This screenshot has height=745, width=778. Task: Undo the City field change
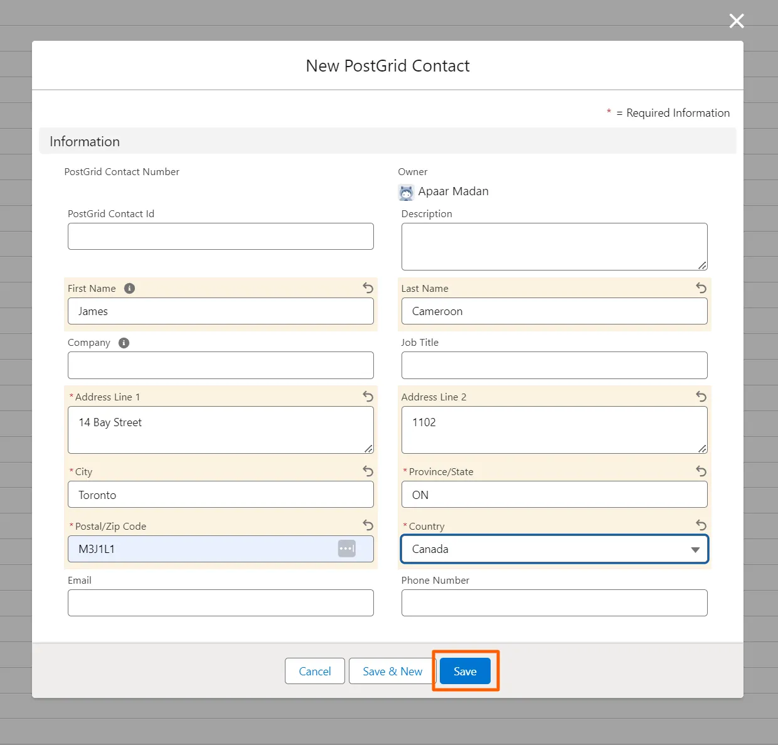(368, 471)
